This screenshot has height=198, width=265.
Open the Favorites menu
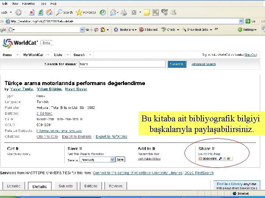(x=28, y=4)
